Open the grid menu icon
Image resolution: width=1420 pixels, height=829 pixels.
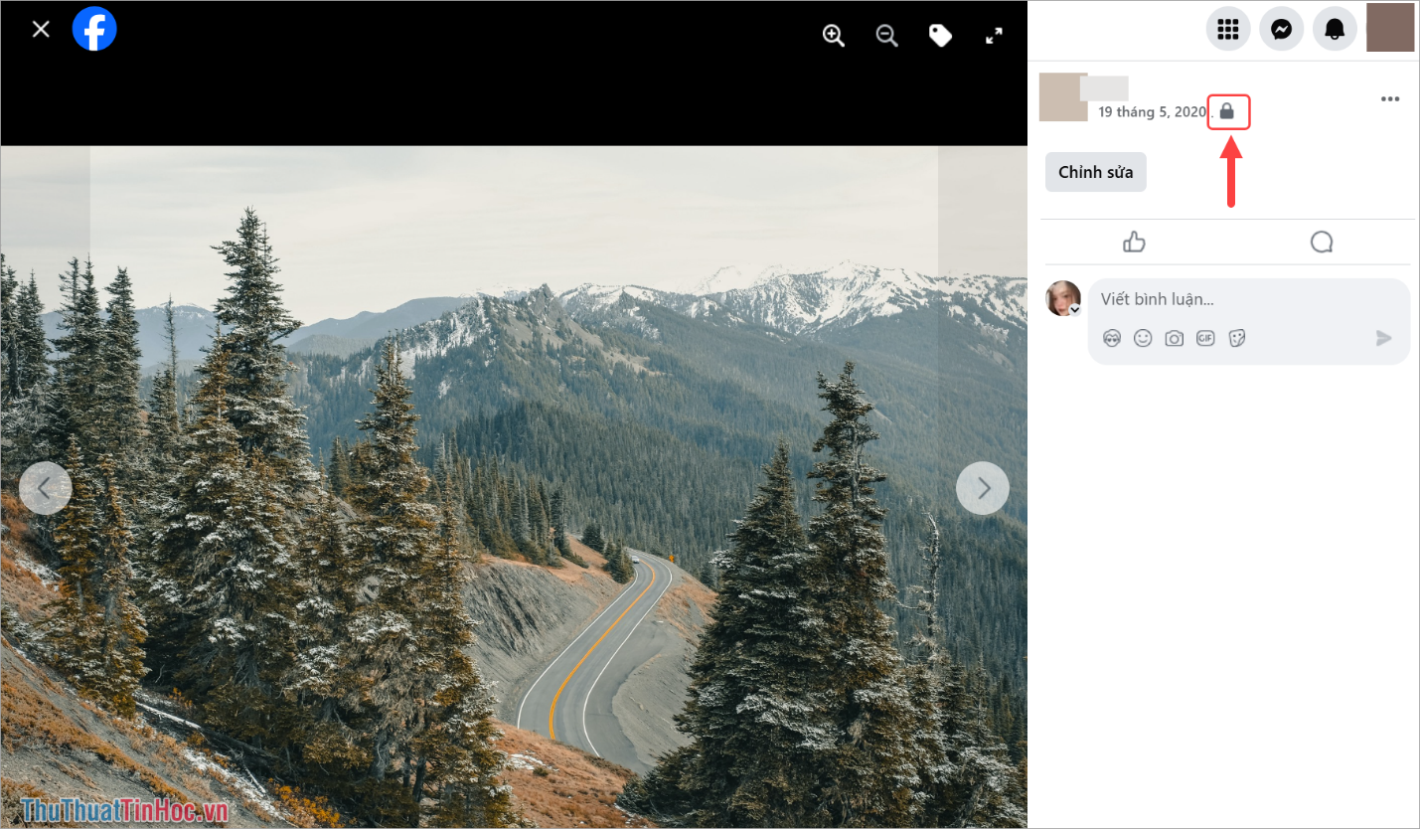pos(1227,29)
